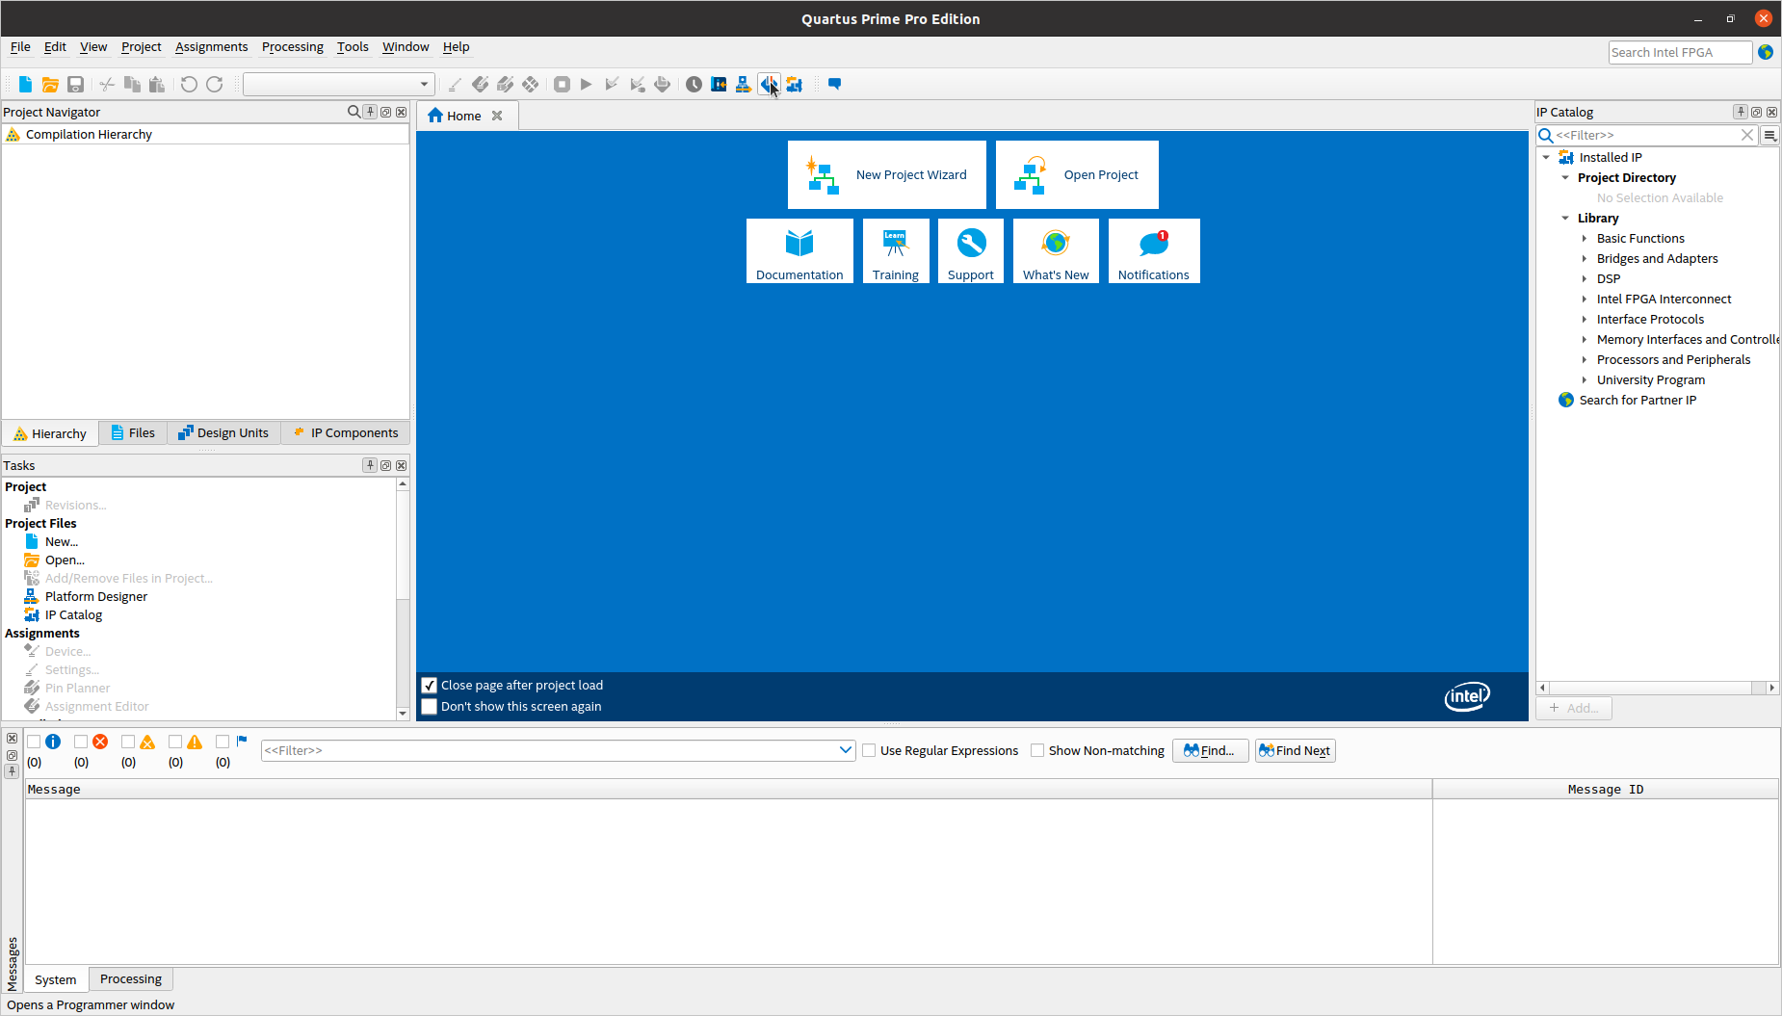Click the globe icon beside Search Intel FPGA
The width and height of the screenshot is (1782, 1016).
[1766, 52]
